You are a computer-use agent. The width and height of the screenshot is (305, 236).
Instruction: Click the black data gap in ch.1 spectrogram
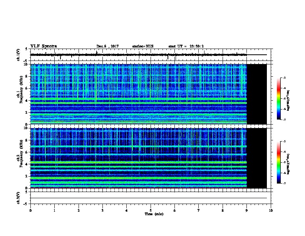[x=256, y=94]
